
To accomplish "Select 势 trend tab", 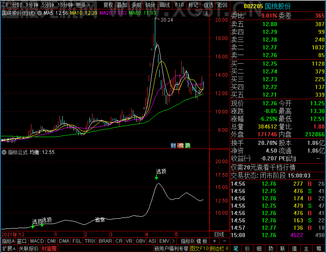I will (271, 249).
